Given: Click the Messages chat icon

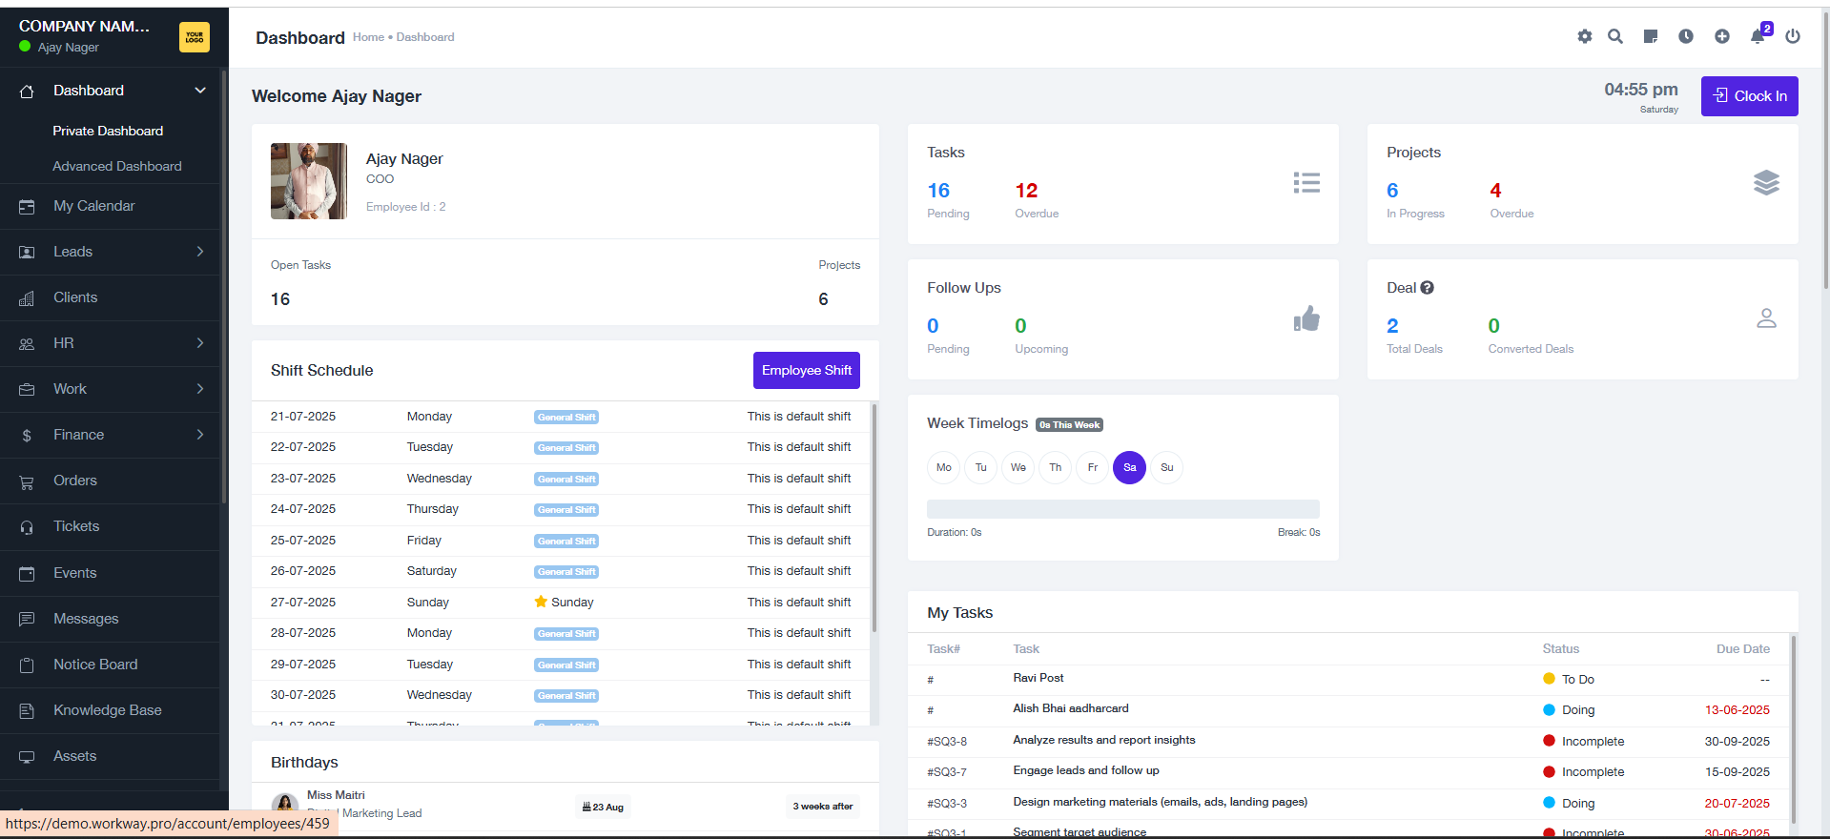Looking at the screenshot, I should pos(27,620).
